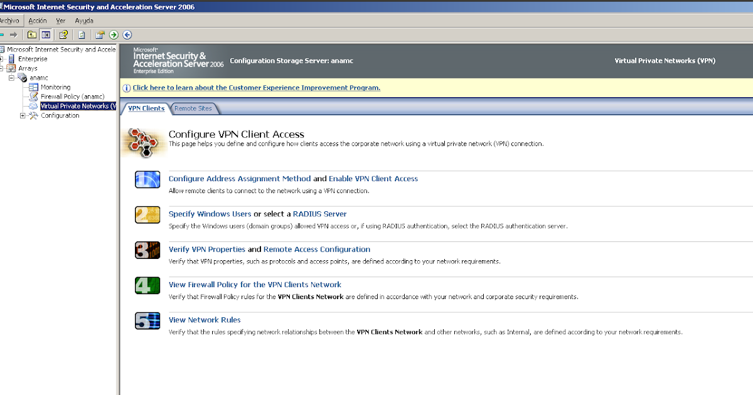Click the anamc server array icon
The width and height of the screenshot is (753, 395).
click(x=22, y=78)
